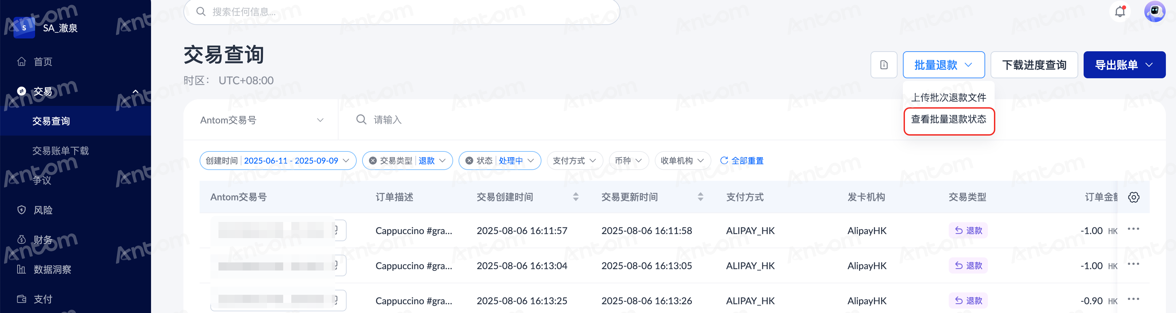1176x313 pixels.
Task: Click 交易更新时间 2025-08-06 16:11:58
Action: 646,231
